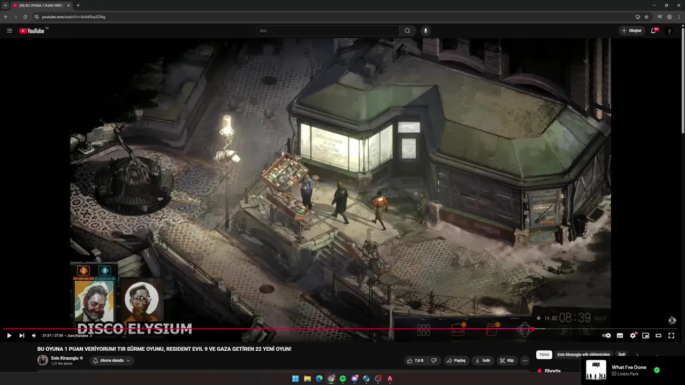Viewport: 685px width, 385px height.
Task: Open the player settings gear
Action: [633, 335]
